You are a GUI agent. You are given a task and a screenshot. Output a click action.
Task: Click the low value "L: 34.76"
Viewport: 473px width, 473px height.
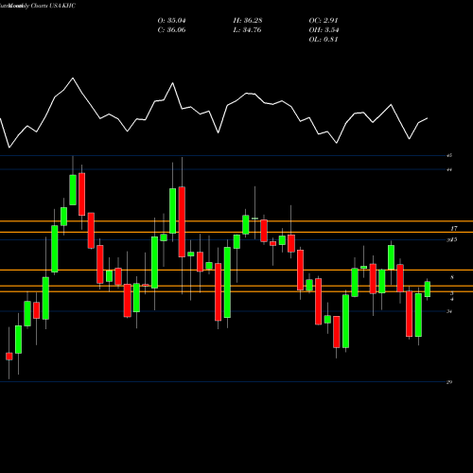coord(247,30)
